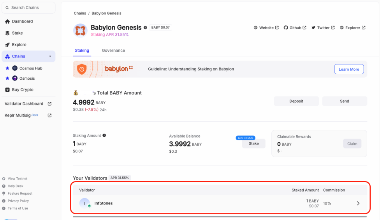Image resolution: width=380 pixels, height=220 pixels.
Task: Switch to the Governance tab
Action: (113, 51)
